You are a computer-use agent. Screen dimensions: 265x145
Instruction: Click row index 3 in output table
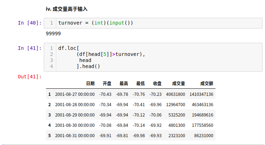(50, 115)
